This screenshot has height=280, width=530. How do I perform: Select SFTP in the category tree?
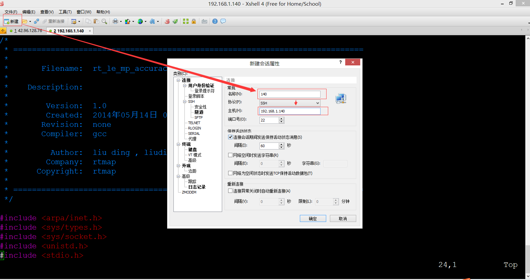tap(198, 117)
